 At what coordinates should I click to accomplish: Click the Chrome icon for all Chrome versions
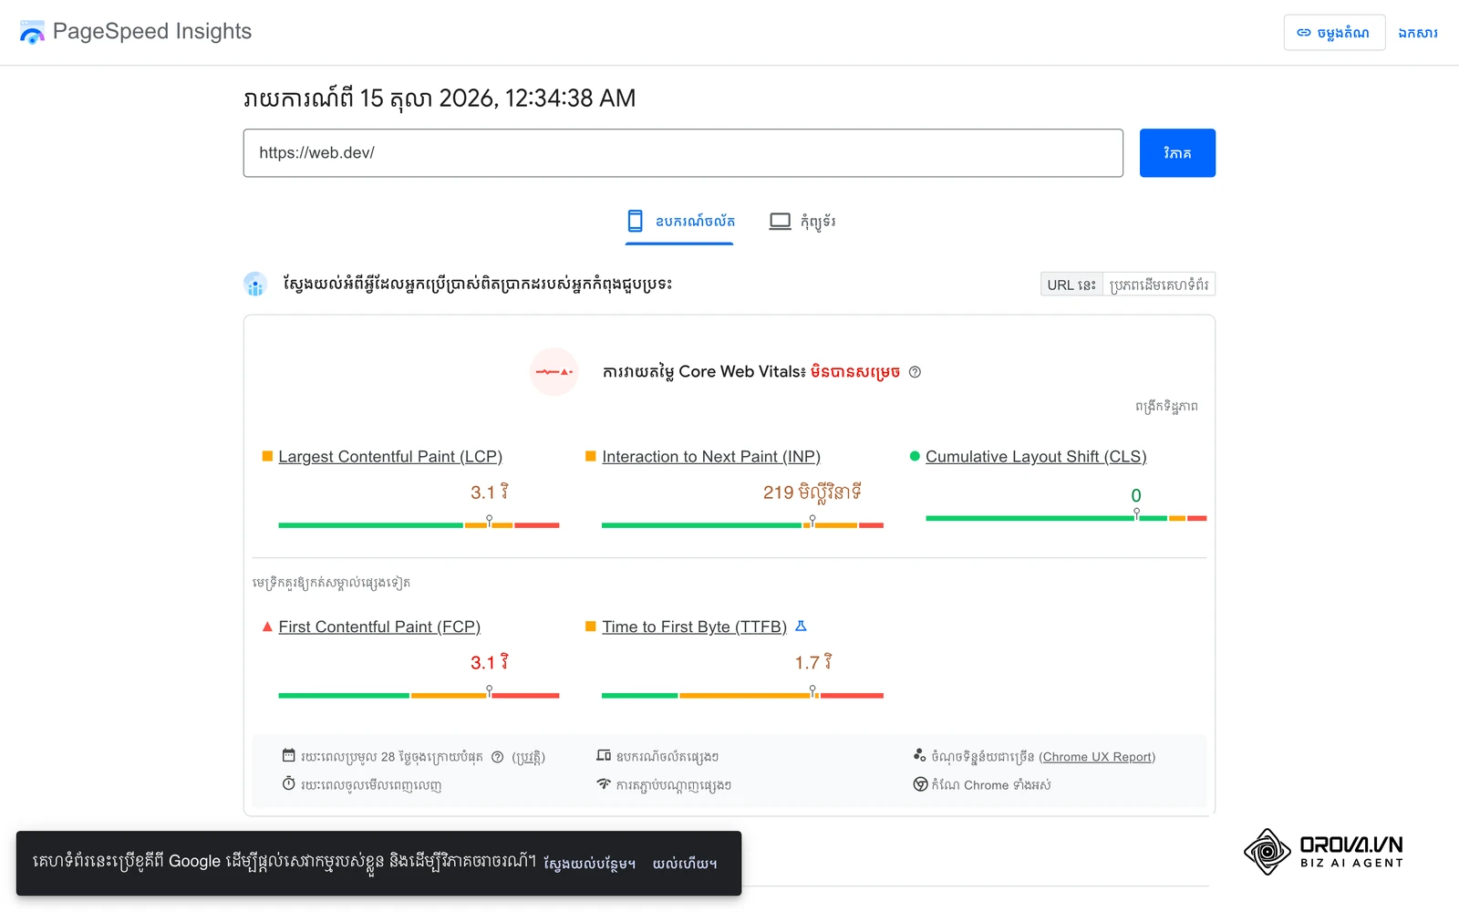click(x=920, y=784)
